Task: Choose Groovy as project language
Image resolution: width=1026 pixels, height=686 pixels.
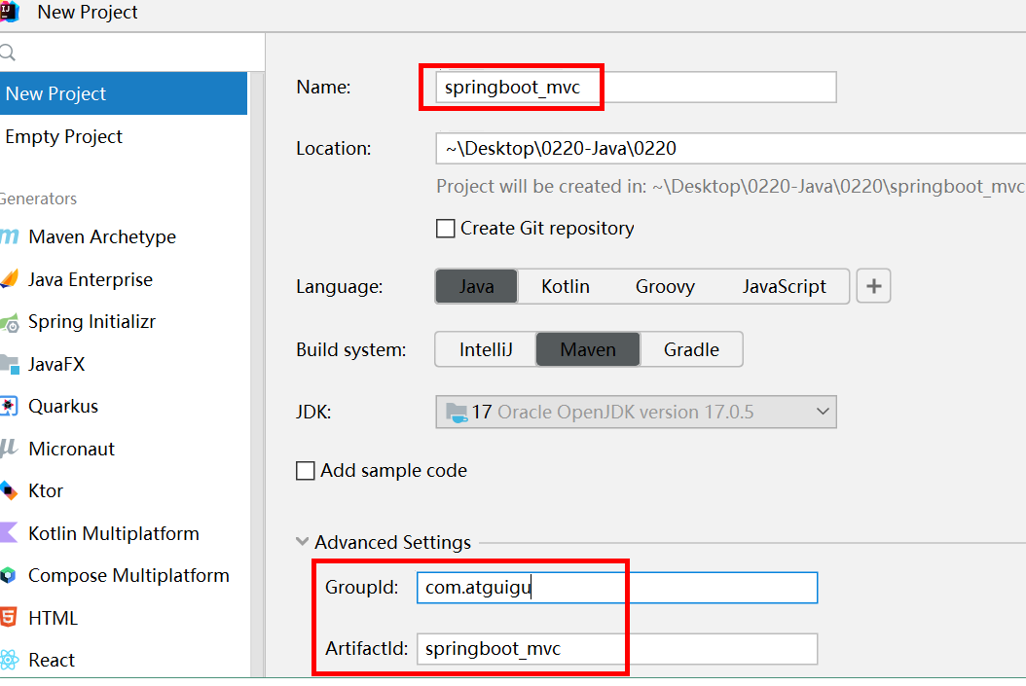Action: tap(665, 287)
